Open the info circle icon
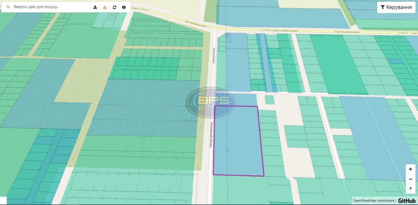The height and width of the screenshot is (205, 418). (124, 7)
